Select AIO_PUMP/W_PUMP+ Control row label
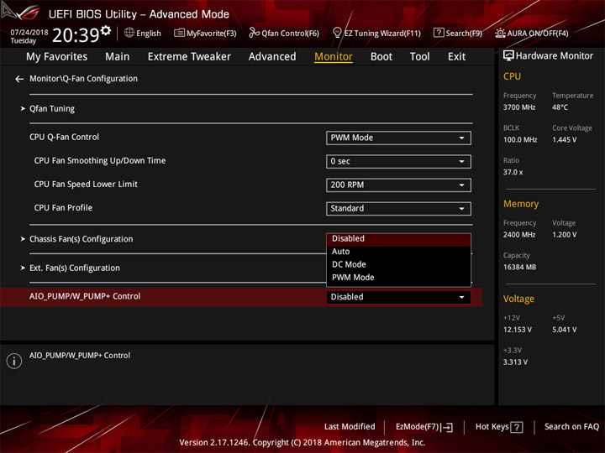This screenshot has height=453, width=605. pos(85,296)
